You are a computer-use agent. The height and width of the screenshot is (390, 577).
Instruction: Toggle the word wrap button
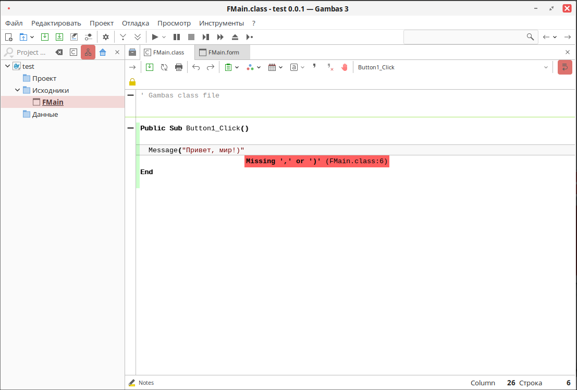564,67
